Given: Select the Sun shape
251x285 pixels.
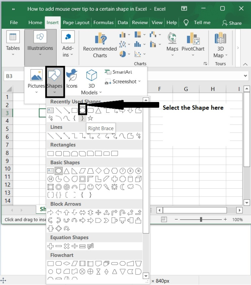Looking at the screenshot, I should [114, 187].
